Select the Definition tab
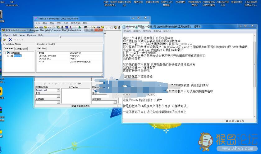The image size is (261, 154). [42, 48]
